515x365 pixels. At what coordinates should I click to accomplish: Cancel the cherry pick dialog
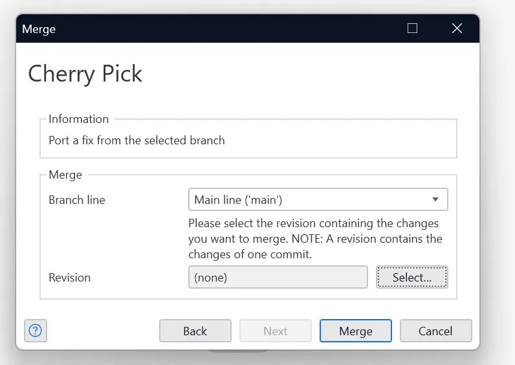(435, 331)
